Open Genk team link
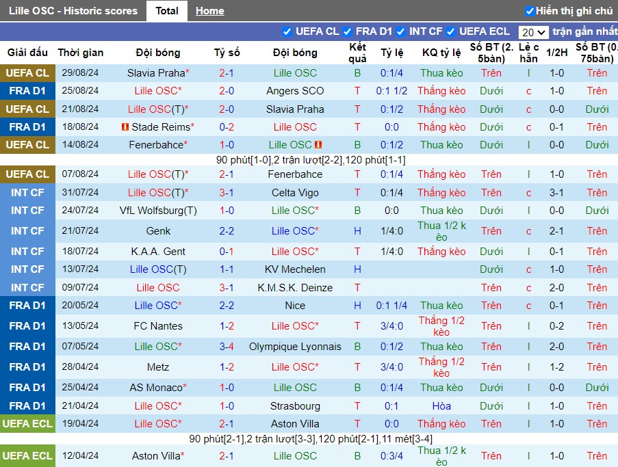The image size is (618, 467). click(158, 230)
